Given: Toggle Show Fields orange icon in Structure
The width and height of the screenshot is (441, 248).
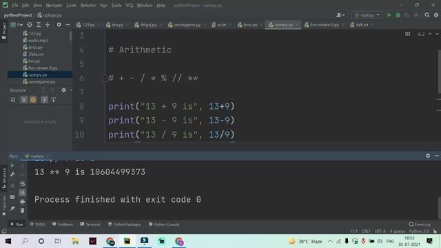Looking at the screenshot, I should pos(33,99).
